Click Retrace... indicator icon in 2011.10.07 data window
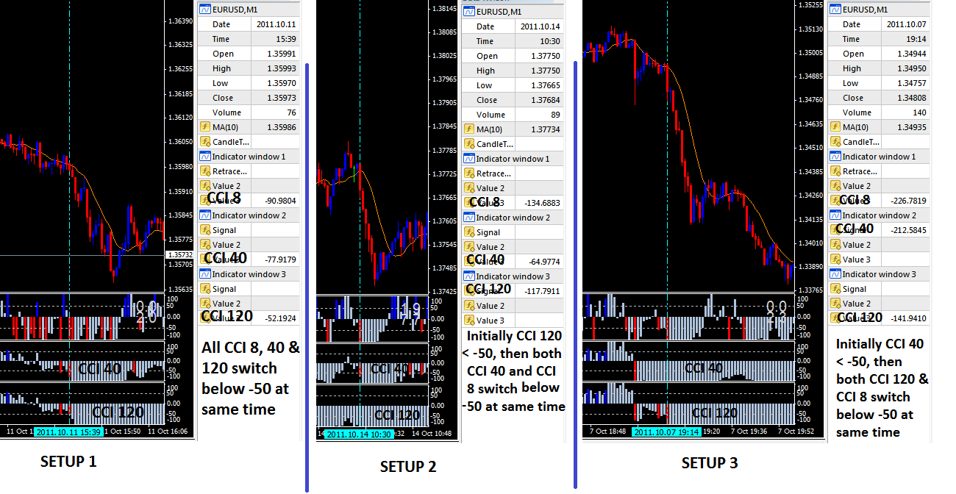Image resolution: width=956 pixels, height=494 pixels. click(835, 171)
